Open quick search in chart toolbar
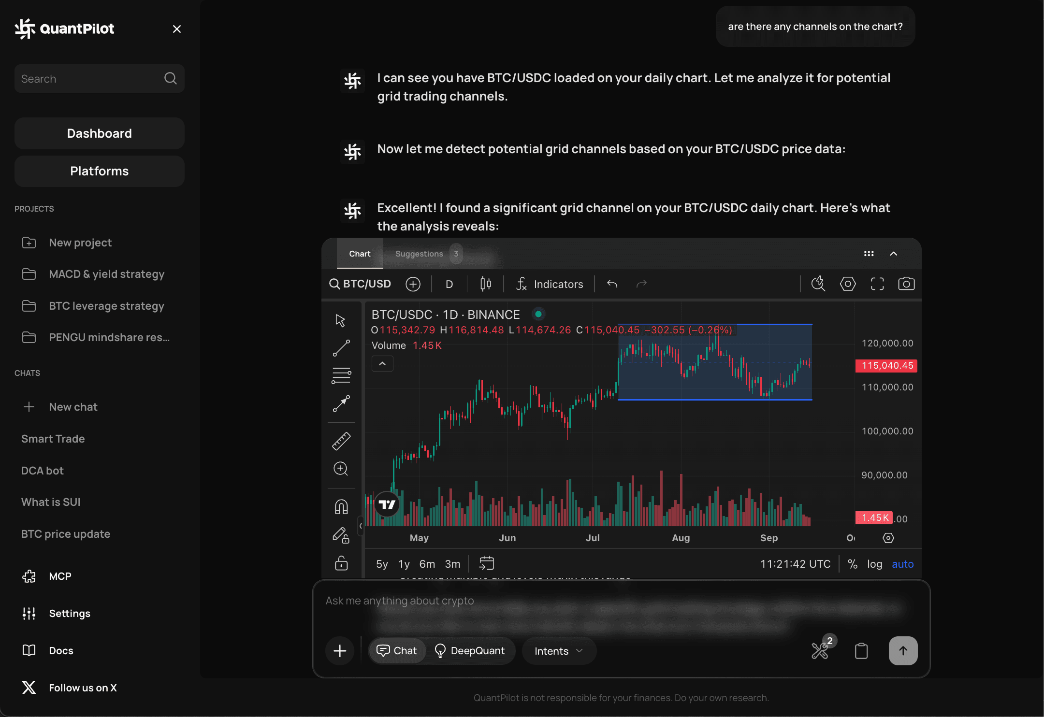The height and width of the screenshot is (717, 1044). 818,284
